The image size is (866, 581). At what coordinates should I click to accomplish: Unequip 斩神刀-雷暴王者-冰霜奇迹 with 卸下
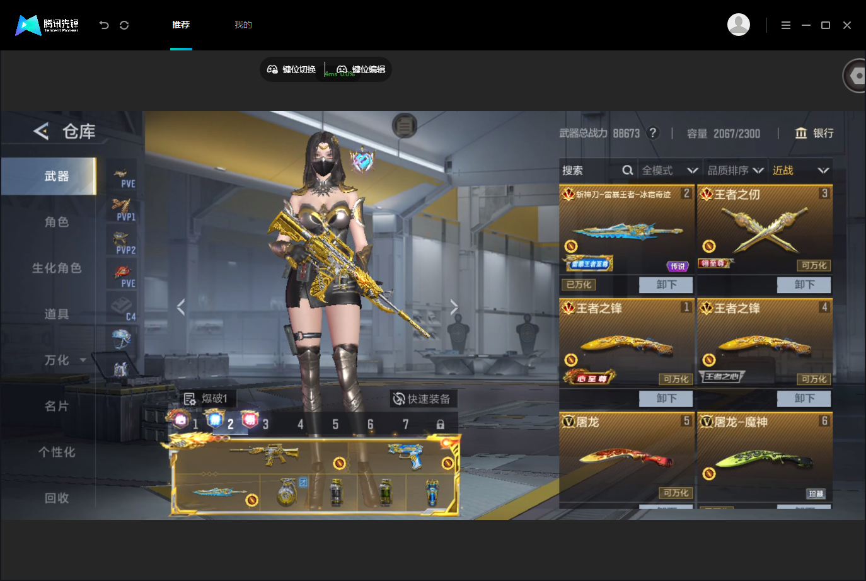point(666,285)
